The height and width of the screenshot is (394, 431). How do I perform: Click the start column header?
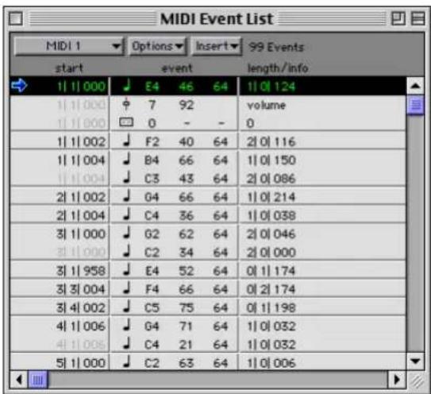pos(69,68)
